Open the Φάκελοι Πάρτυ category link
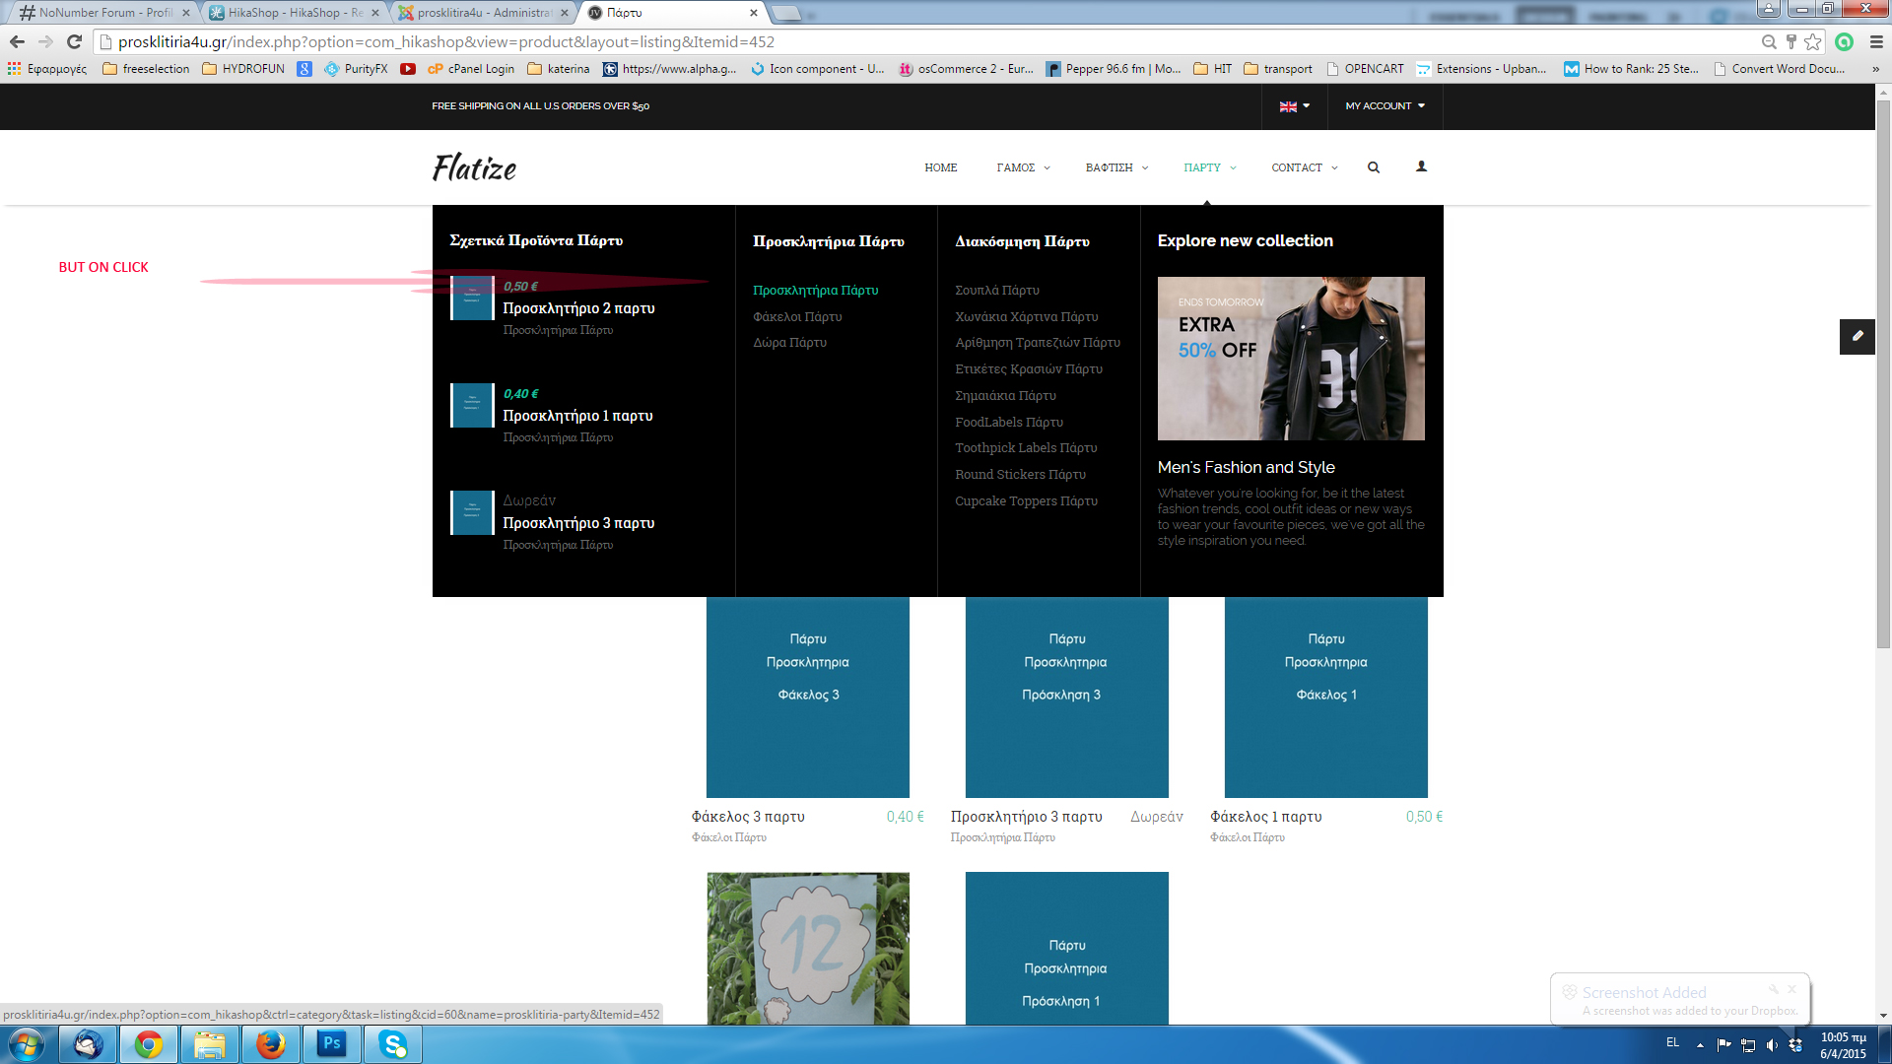Viewport: 1892px width, 1064px height. click(797, 316)
